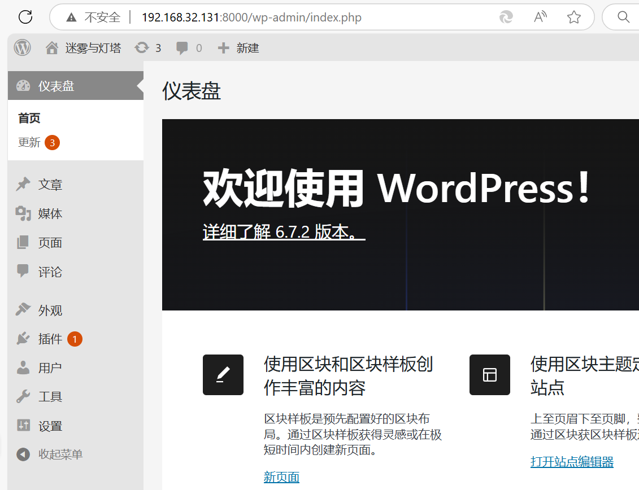
Task: Open 插件 plugins menu in sidebar
Action: [x=50, y=339]
